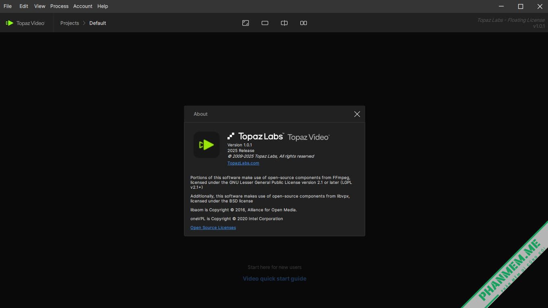
Task: Click the Topaz Labs - Floating License label
Action: coord(511,20)
